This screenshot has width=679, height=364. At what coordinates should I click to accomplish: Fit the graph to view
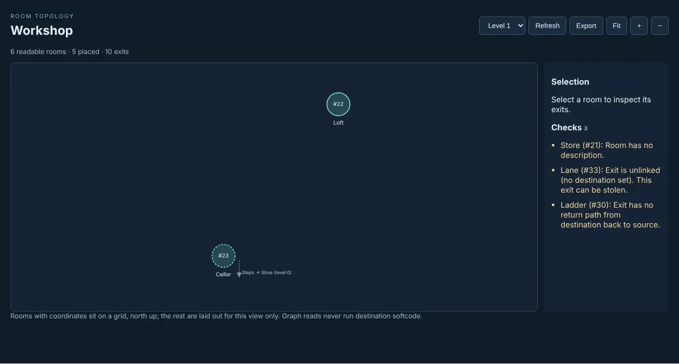click(x=617, y=25)
